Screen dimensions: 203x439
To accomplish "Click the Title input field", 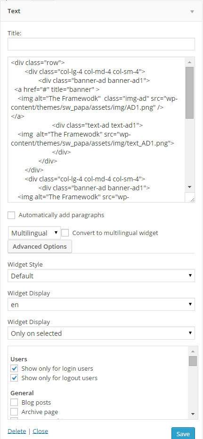I will [x=101, y=44].
